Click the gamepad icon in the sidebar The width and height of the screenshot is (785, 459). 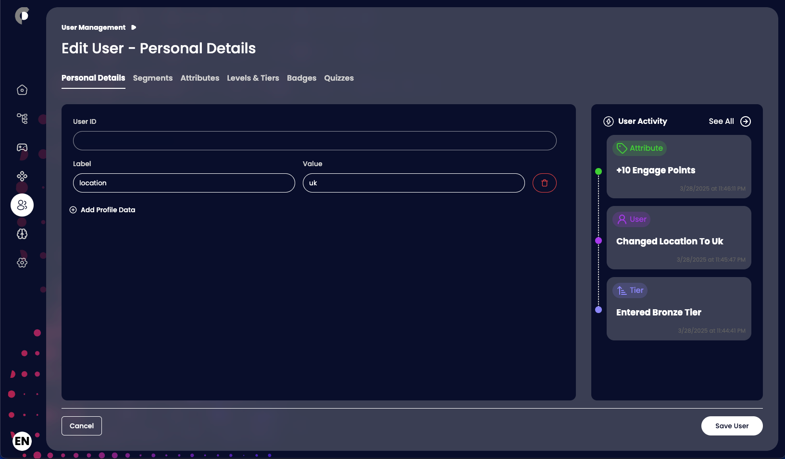(x=22, y=147)
